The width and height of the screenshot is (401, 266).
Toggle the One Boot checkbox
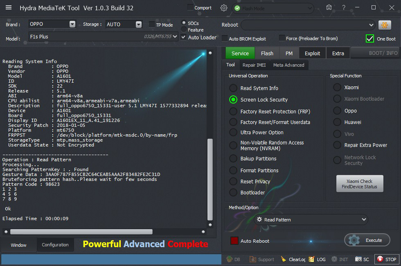click(370, 38)
